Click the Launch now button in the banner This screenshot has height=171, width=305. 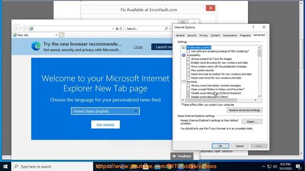162,47
